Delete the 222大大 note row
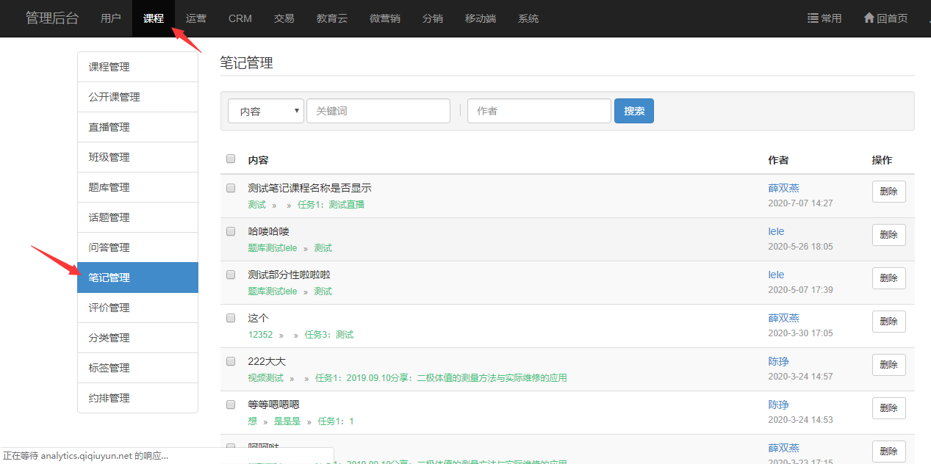This screenshot has height=464, width=931. click(x=888, y=365)
